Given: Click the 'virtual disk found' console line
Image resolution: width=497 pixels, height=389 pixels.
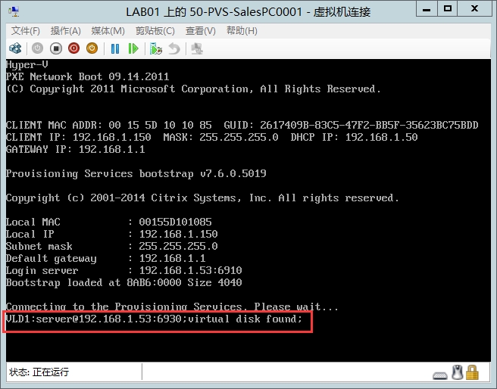Looking at the screenshot, I should click(x=154, y=319).
